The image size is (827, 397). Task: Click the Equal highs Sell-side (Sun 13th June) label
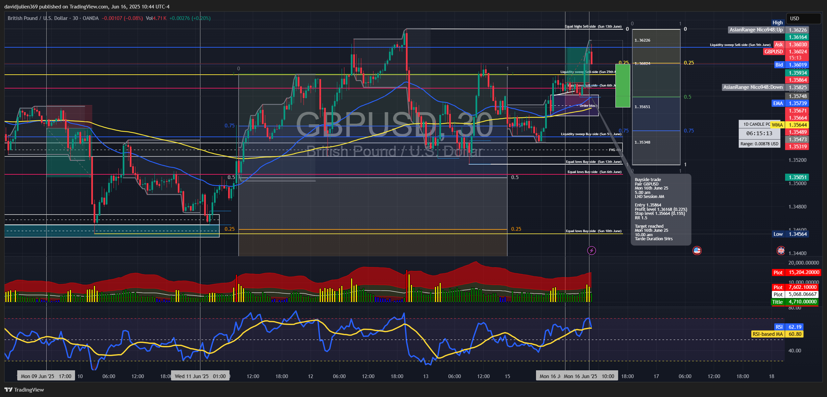coord(593,26)
